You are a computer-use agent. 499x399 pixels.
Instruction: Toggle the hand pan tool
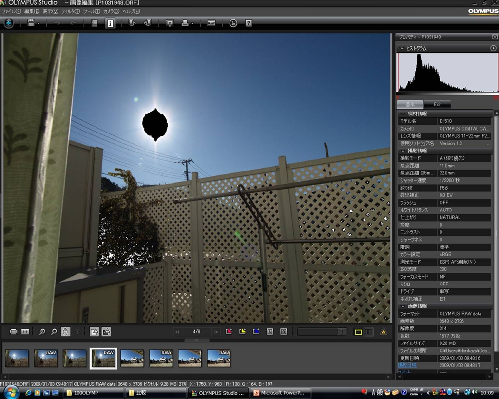click(x=65, y=332)
